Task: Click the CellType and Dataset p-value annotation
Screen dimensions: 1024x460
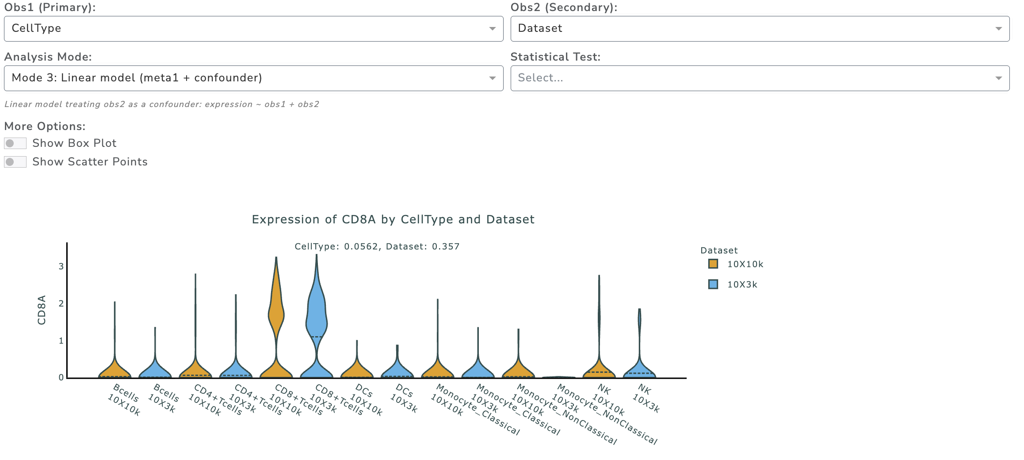Action: [377, 246]
